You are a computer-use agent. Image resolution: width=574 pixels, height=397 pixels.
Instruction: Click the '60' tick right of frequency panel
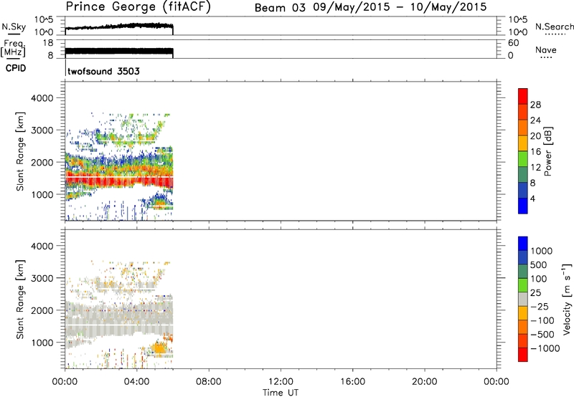[x=513, y=43]
